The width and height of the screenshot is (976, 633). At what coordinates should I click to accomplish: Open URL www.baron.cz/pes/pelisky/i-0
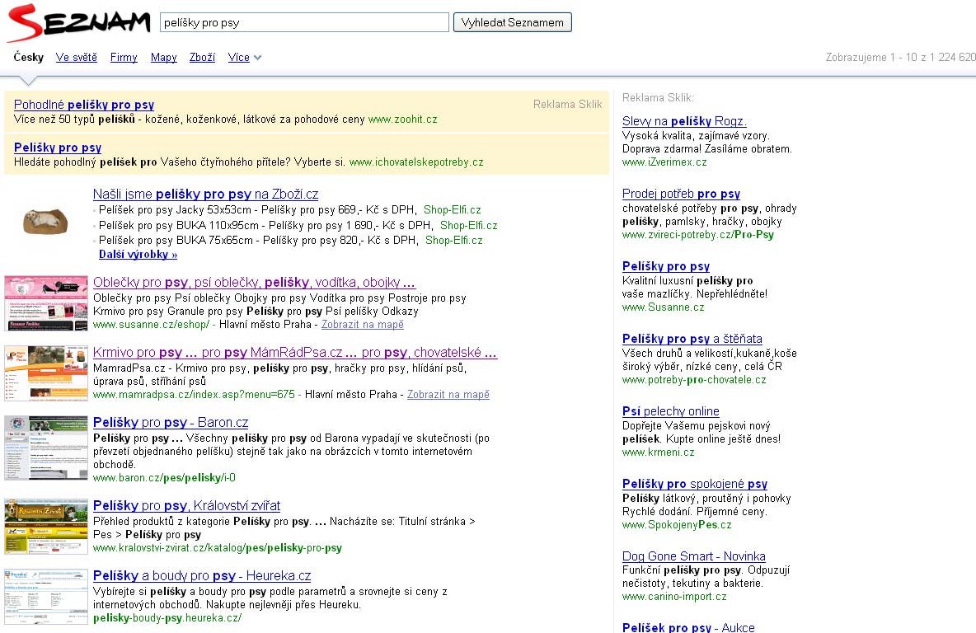tap(164, 478)
